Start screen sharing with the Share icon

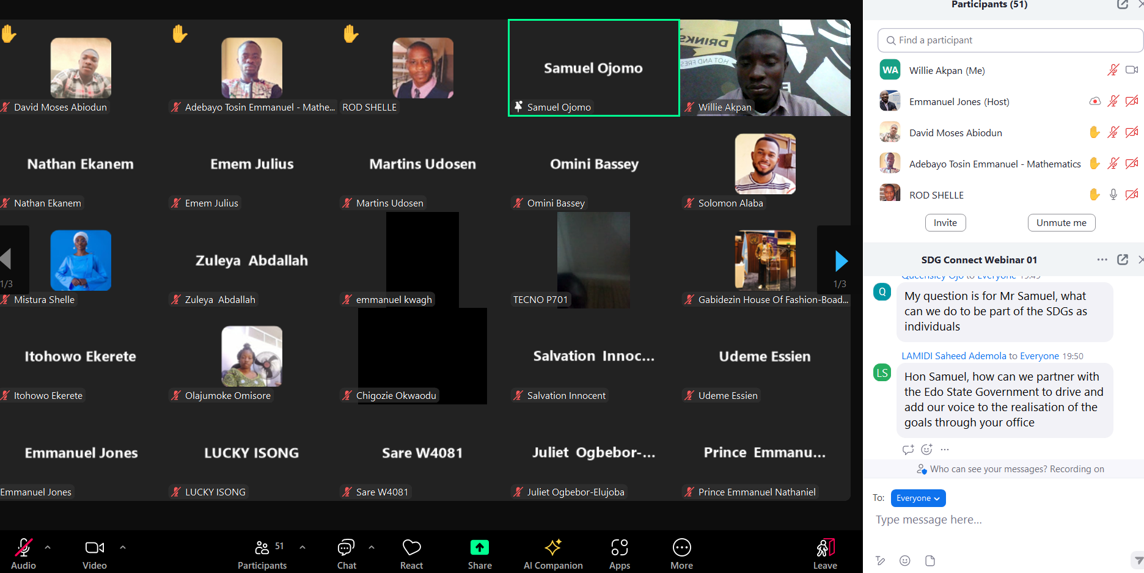click(x=479, y=548)
